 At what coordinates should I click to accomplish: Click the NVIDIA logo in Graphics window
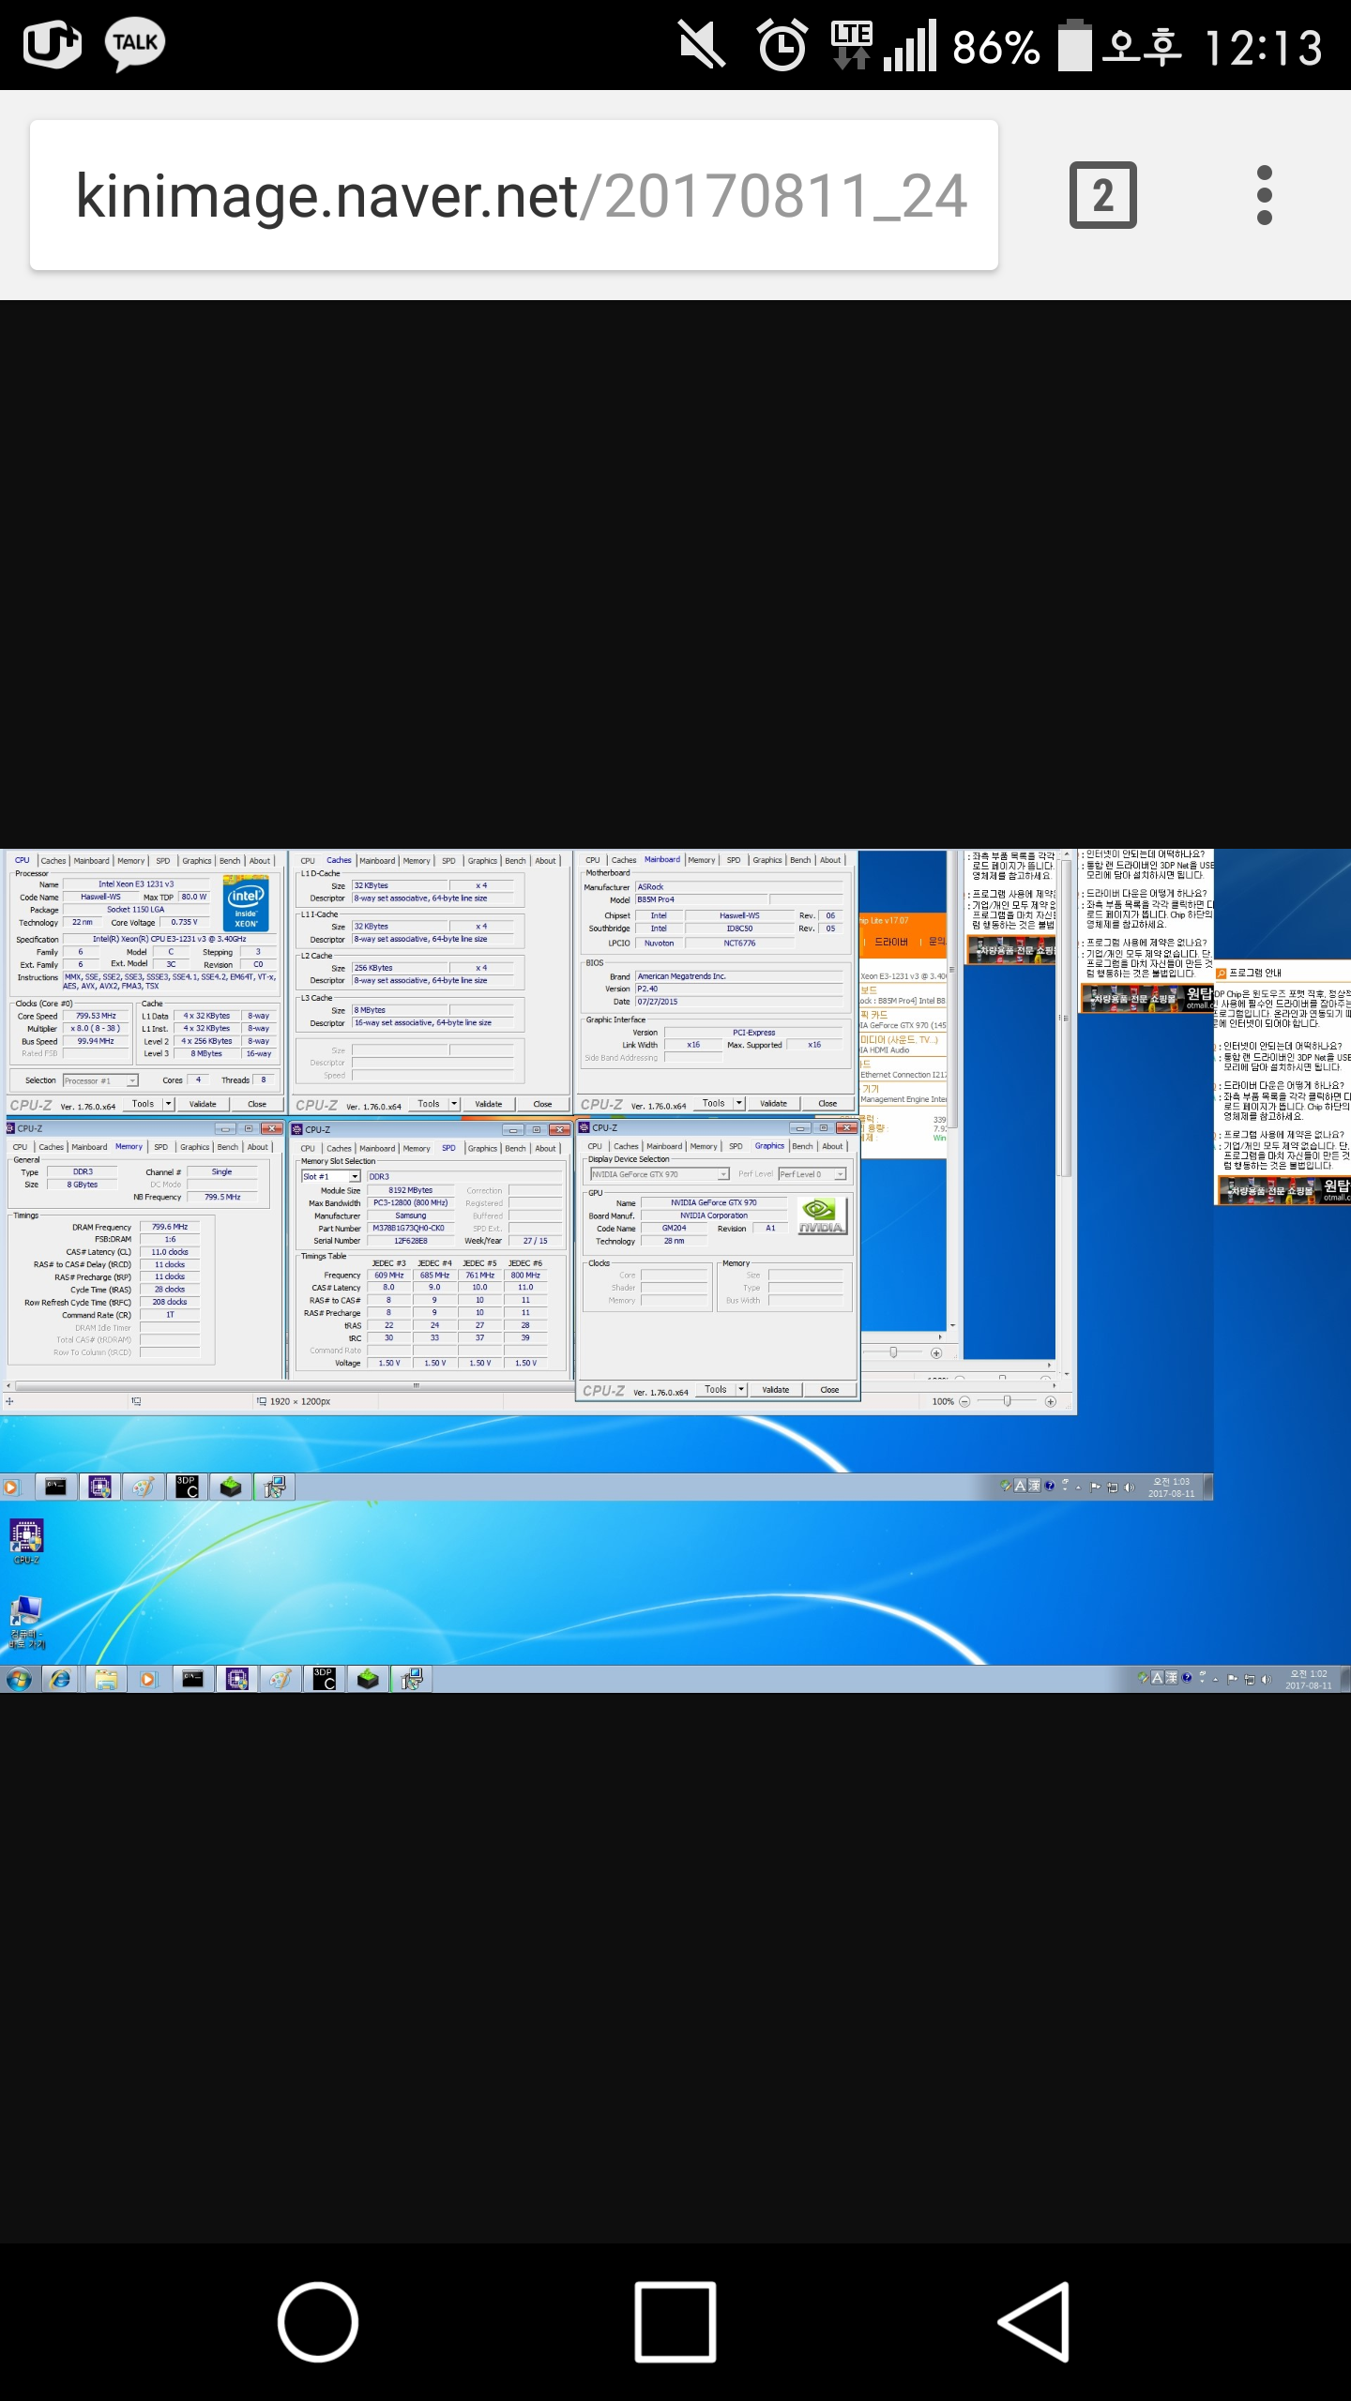coord(822,1215)
